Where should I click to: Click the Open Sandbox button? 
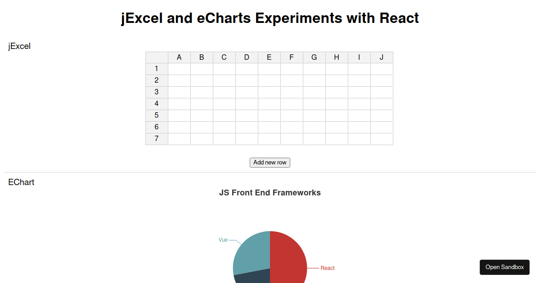pos(504,267)
